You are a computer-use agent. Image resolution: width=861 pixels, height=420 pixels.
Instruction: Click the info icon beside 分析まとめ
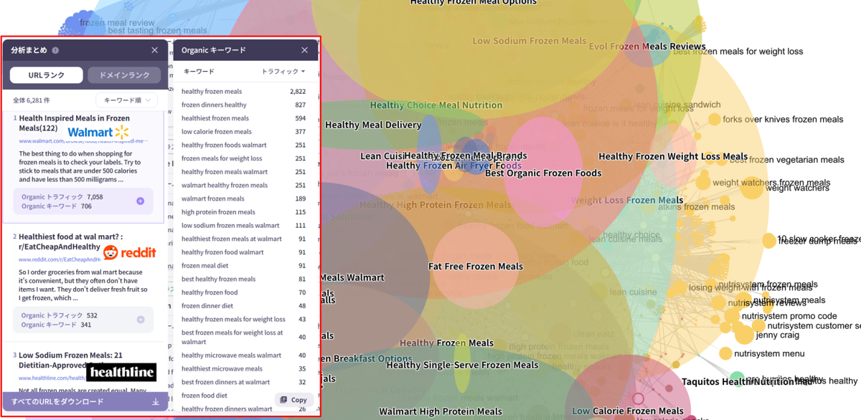click(x=55, y=51)
